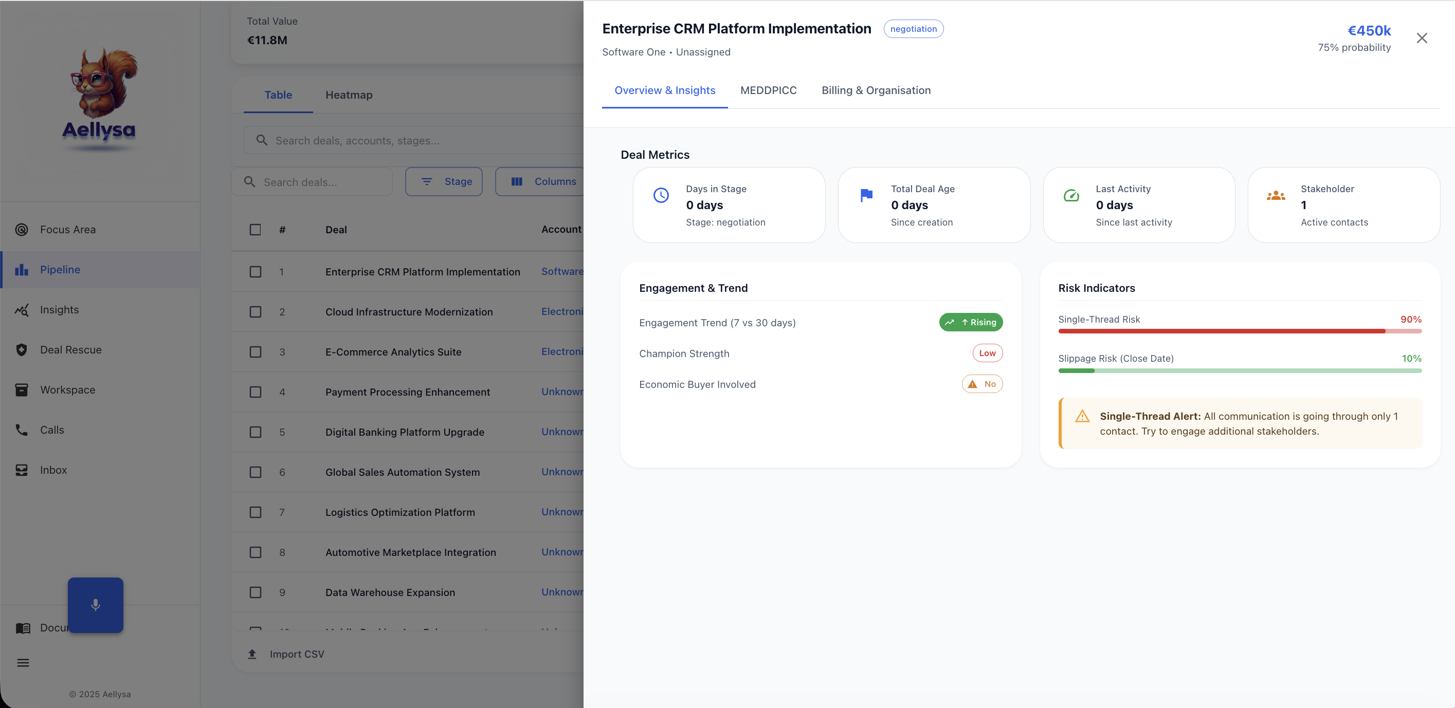
Task: Click the Slippage Risk progress bar
Action: coord(1240,370)
